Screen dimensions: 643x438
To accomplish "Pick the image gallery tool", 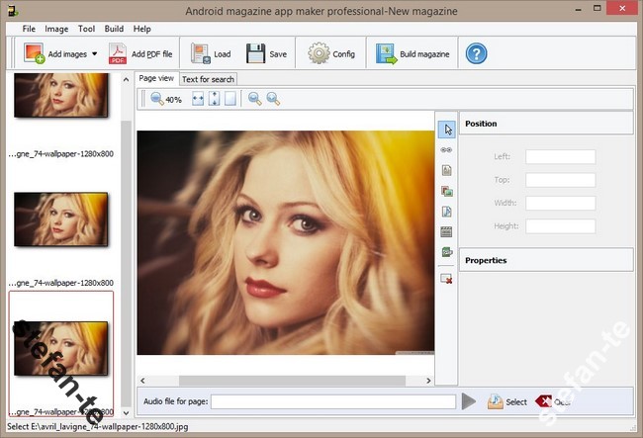I will (x=447, y=191).
